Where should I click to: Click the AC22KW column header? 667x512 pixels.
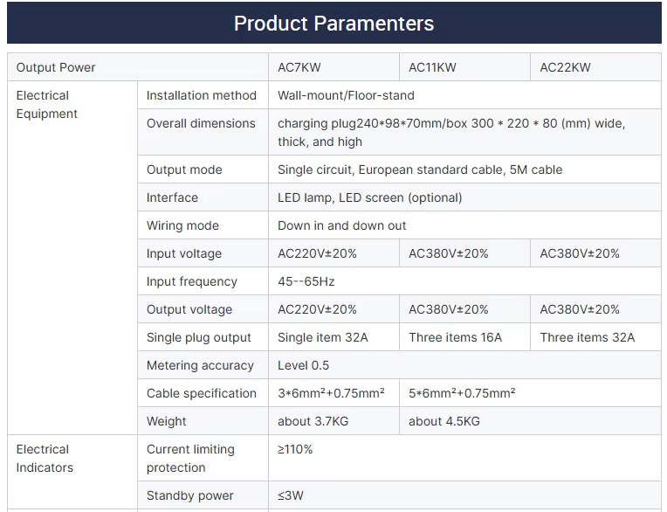565,67
